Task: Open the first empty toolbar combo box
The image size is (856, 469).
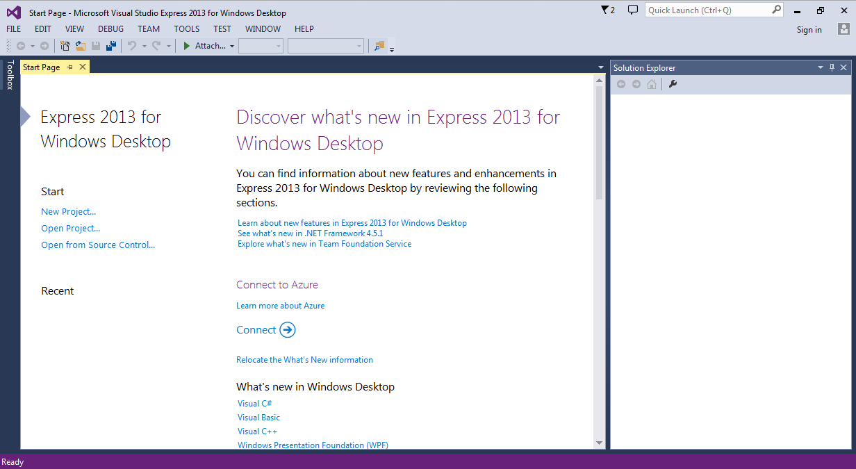Action: pyautogui.click(x=261, y=46)
